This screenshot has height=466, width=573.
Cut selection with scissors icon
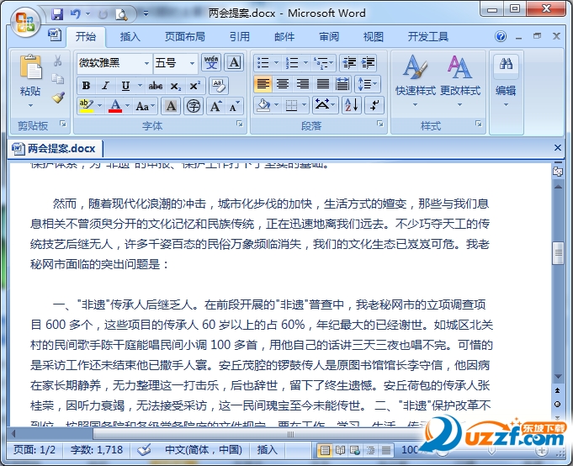[58, 61]
